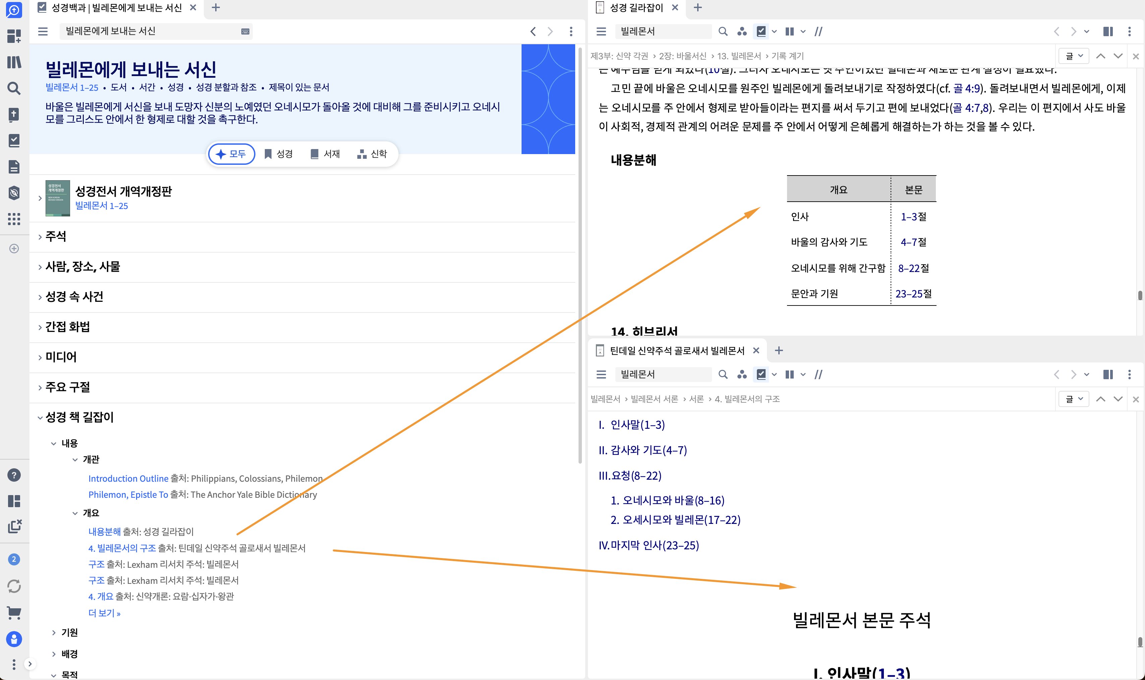Add new tab beside 틴데일 tab
Viewport: 1145px width, 680px height.
click(x=779, y=350)
